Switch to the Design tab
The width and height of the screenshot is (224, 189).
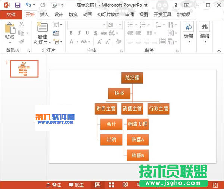[59, 15]
